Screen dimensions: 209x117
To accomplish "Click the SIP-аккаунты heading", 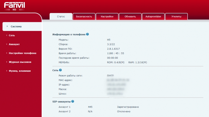I will point(62,102).
